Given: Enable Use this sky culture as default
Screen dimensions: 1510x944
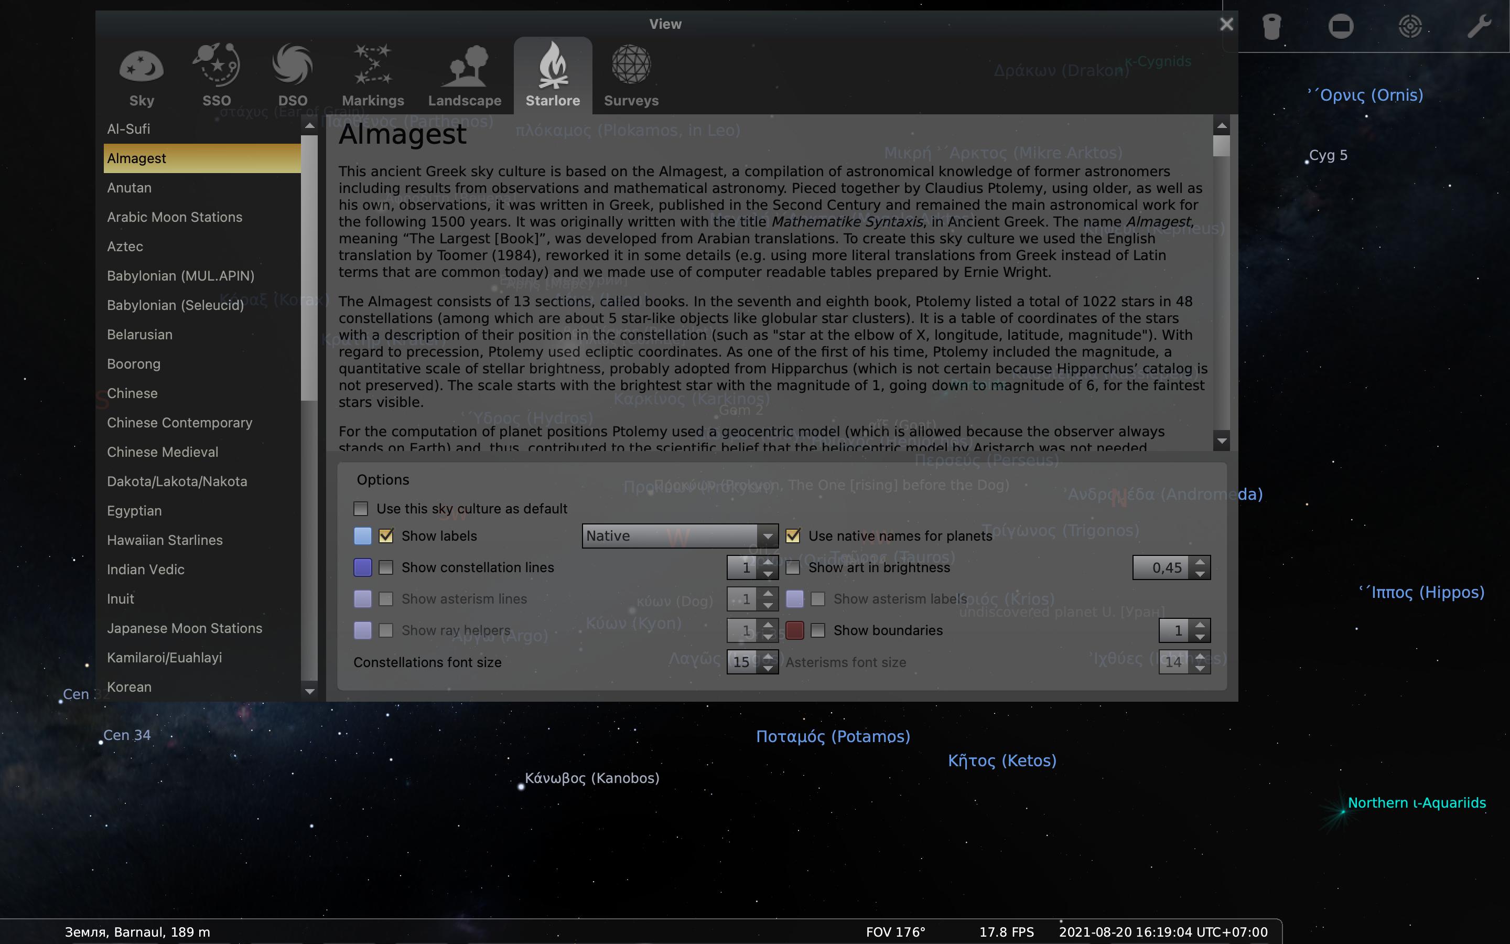Looking at the screenshot, I should point(361,509).
